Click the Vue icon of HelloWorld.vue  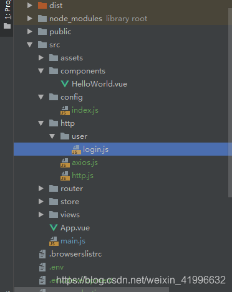[65, 84]
